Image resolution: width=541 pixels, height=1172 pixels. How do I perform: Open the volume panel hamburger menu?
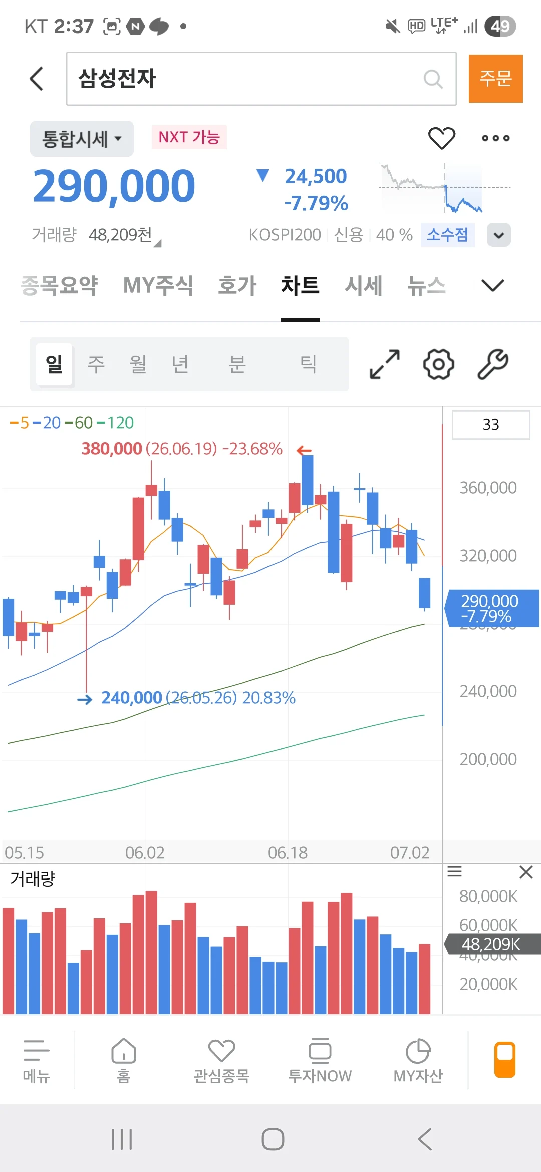[454, 871]
